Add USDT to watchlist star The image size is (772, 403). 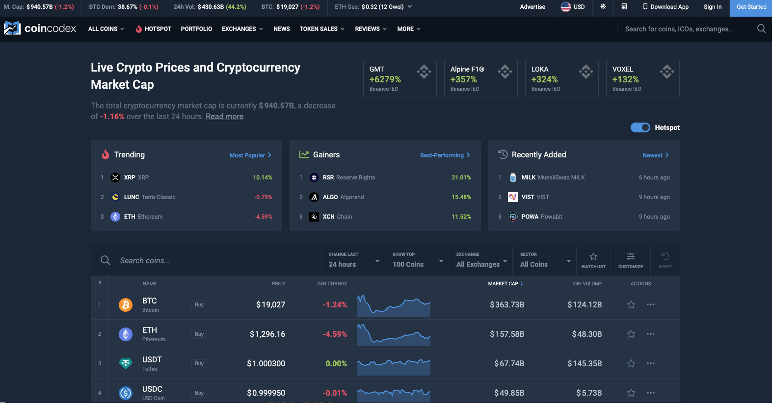click(631, 363)
